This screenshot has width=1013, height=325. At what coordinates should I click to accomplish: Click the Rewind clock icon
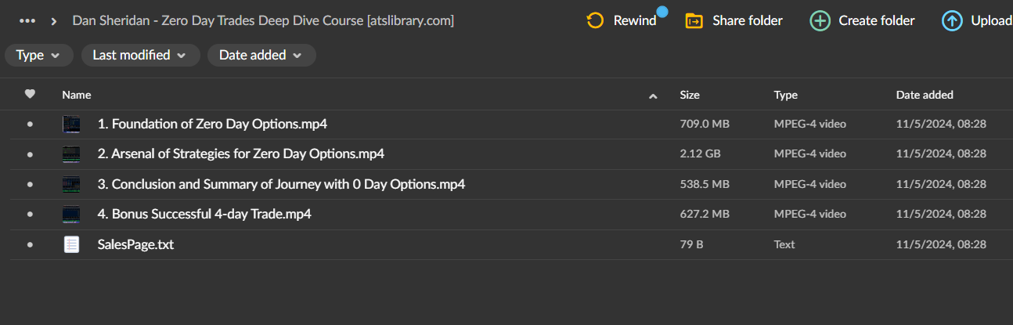pyautogui.click(x=595, y=21)
